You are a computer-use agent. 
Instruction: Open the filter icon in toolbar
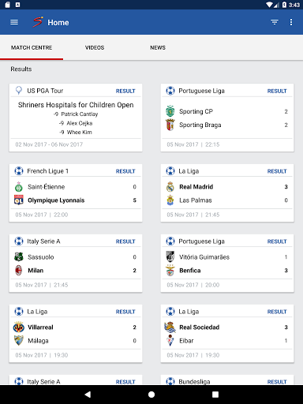coord(275,22)
